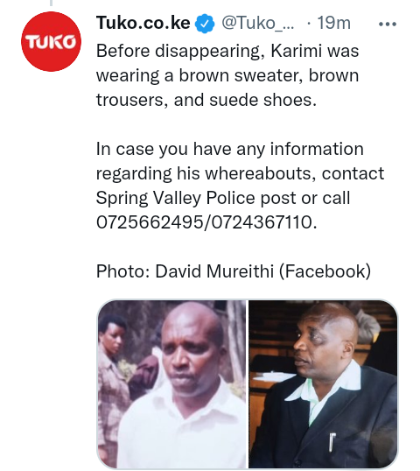Click the photo credit David Mureithi line

(234, 271)
